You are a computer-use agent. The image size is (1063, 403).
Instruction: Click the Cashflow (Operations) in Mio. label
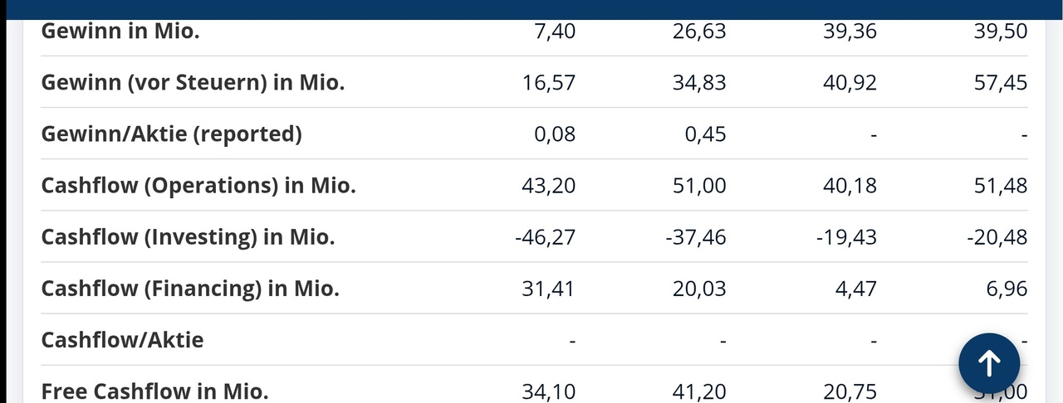point(198,186)
